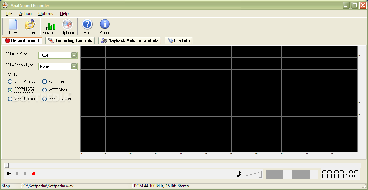Viewport: 368px width, 190px height.
Task: Open the Help menu
Action: coord(64,13)
